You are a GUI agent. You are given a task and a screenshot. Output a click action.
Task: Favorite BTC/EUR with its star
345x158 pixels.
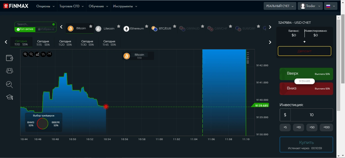point(175,26)
